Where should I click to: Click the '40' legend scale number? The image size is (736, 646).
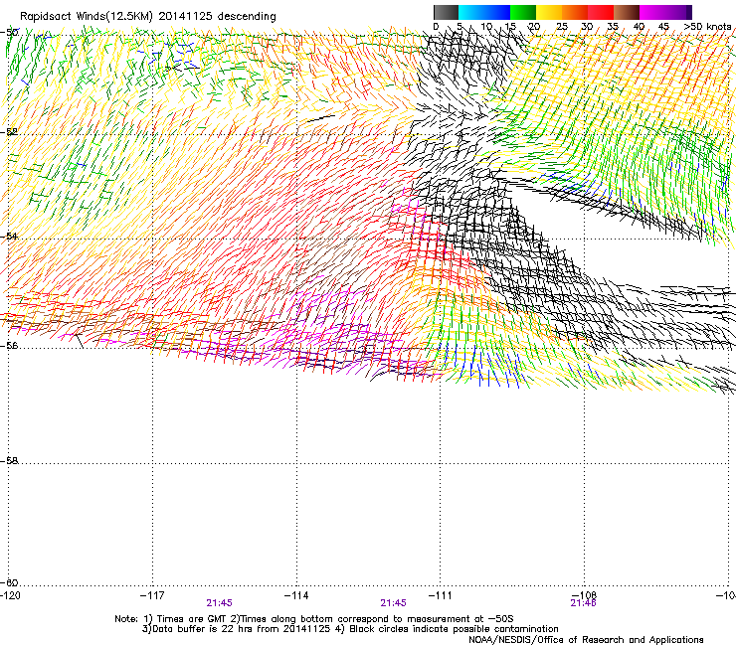639,27
